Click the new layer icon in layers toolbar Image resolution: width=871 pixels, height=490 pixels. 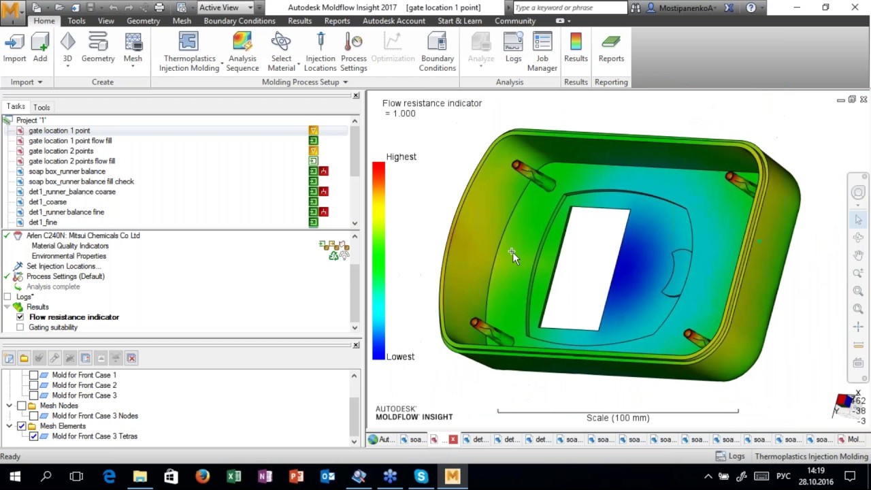coord(9,358)
